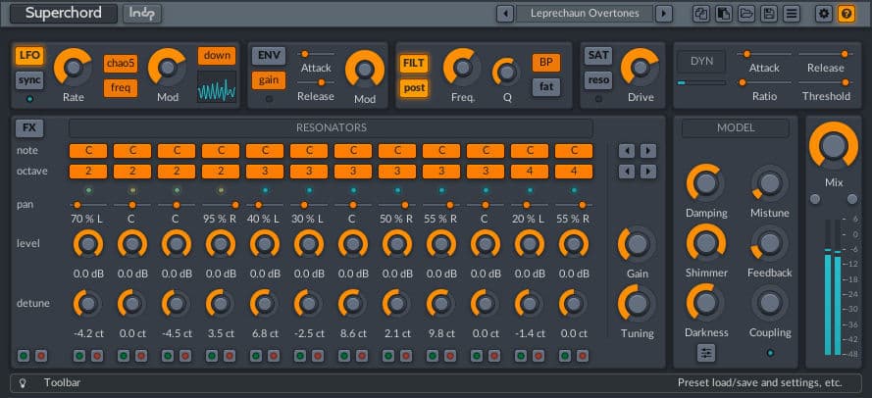Click the copy preset icon in the toolbar
Screen dimensions: 872x398
(x=701, y=14)
